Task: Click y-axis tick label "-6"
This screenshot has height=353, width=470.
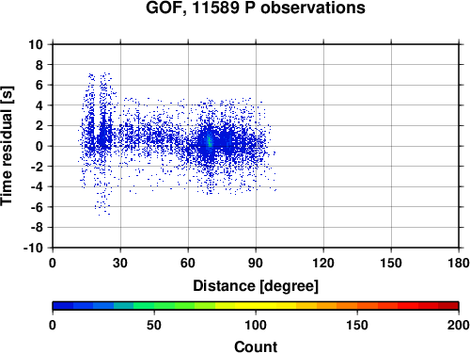Action: click(37, 207)
